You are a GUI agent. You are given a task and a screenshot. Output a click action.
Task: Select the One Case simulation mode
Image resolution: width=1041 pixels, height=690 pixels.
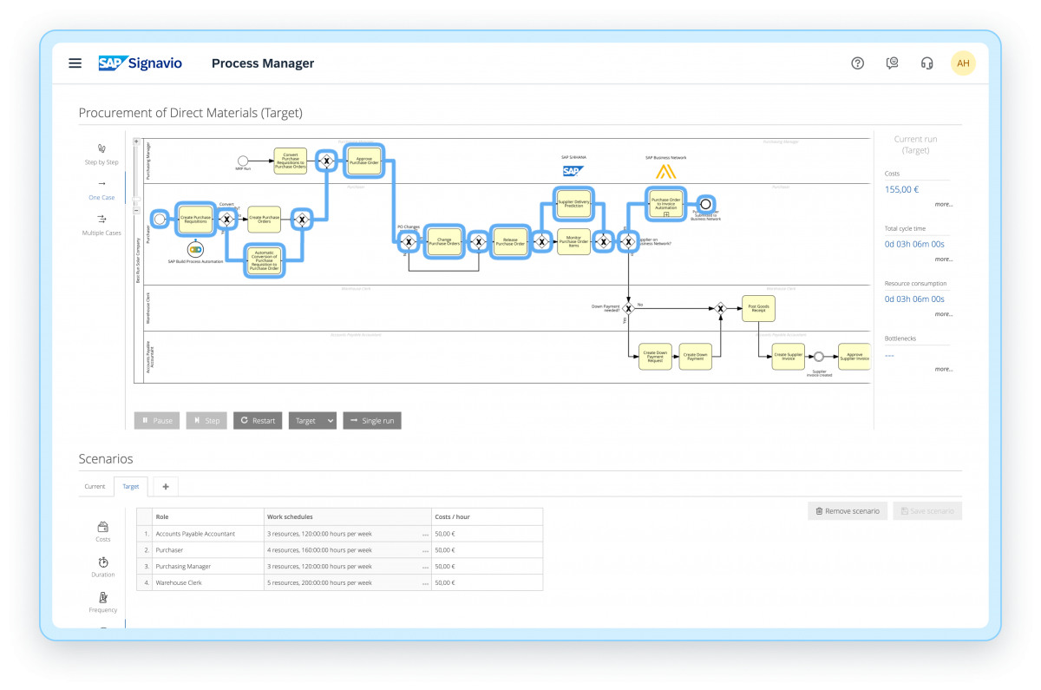(x=101, y=192)
